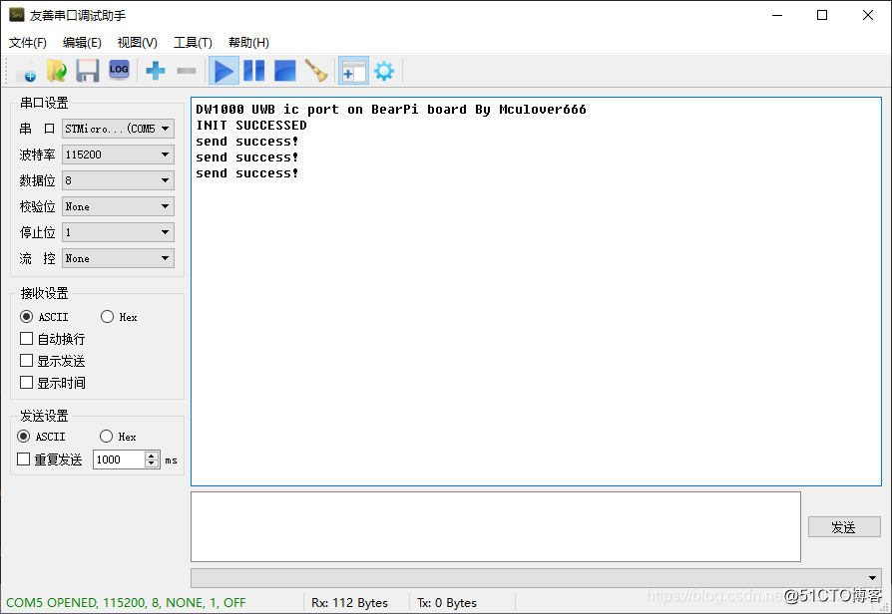Select Hex in send settings
The image size is (892, 614).
pos(118,437)
